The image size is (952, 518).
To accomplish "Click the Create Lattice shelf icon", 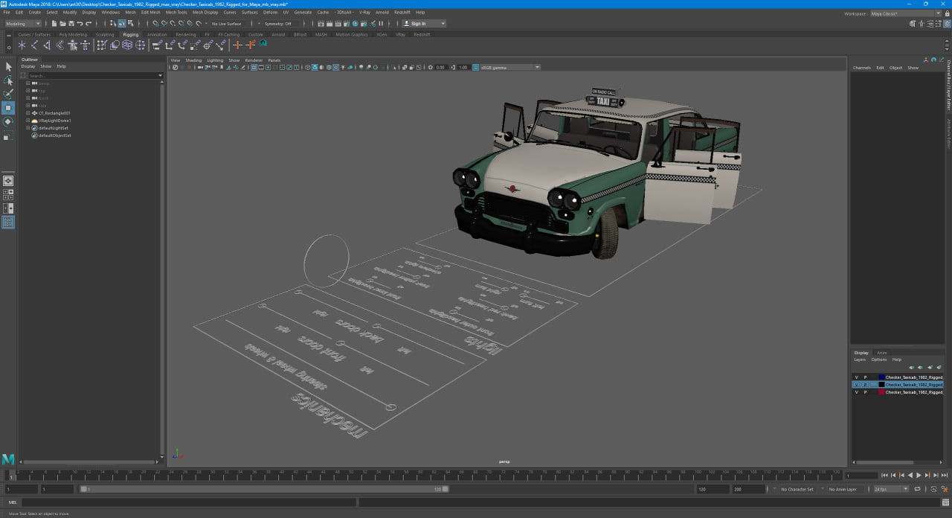I will [127, 45].
